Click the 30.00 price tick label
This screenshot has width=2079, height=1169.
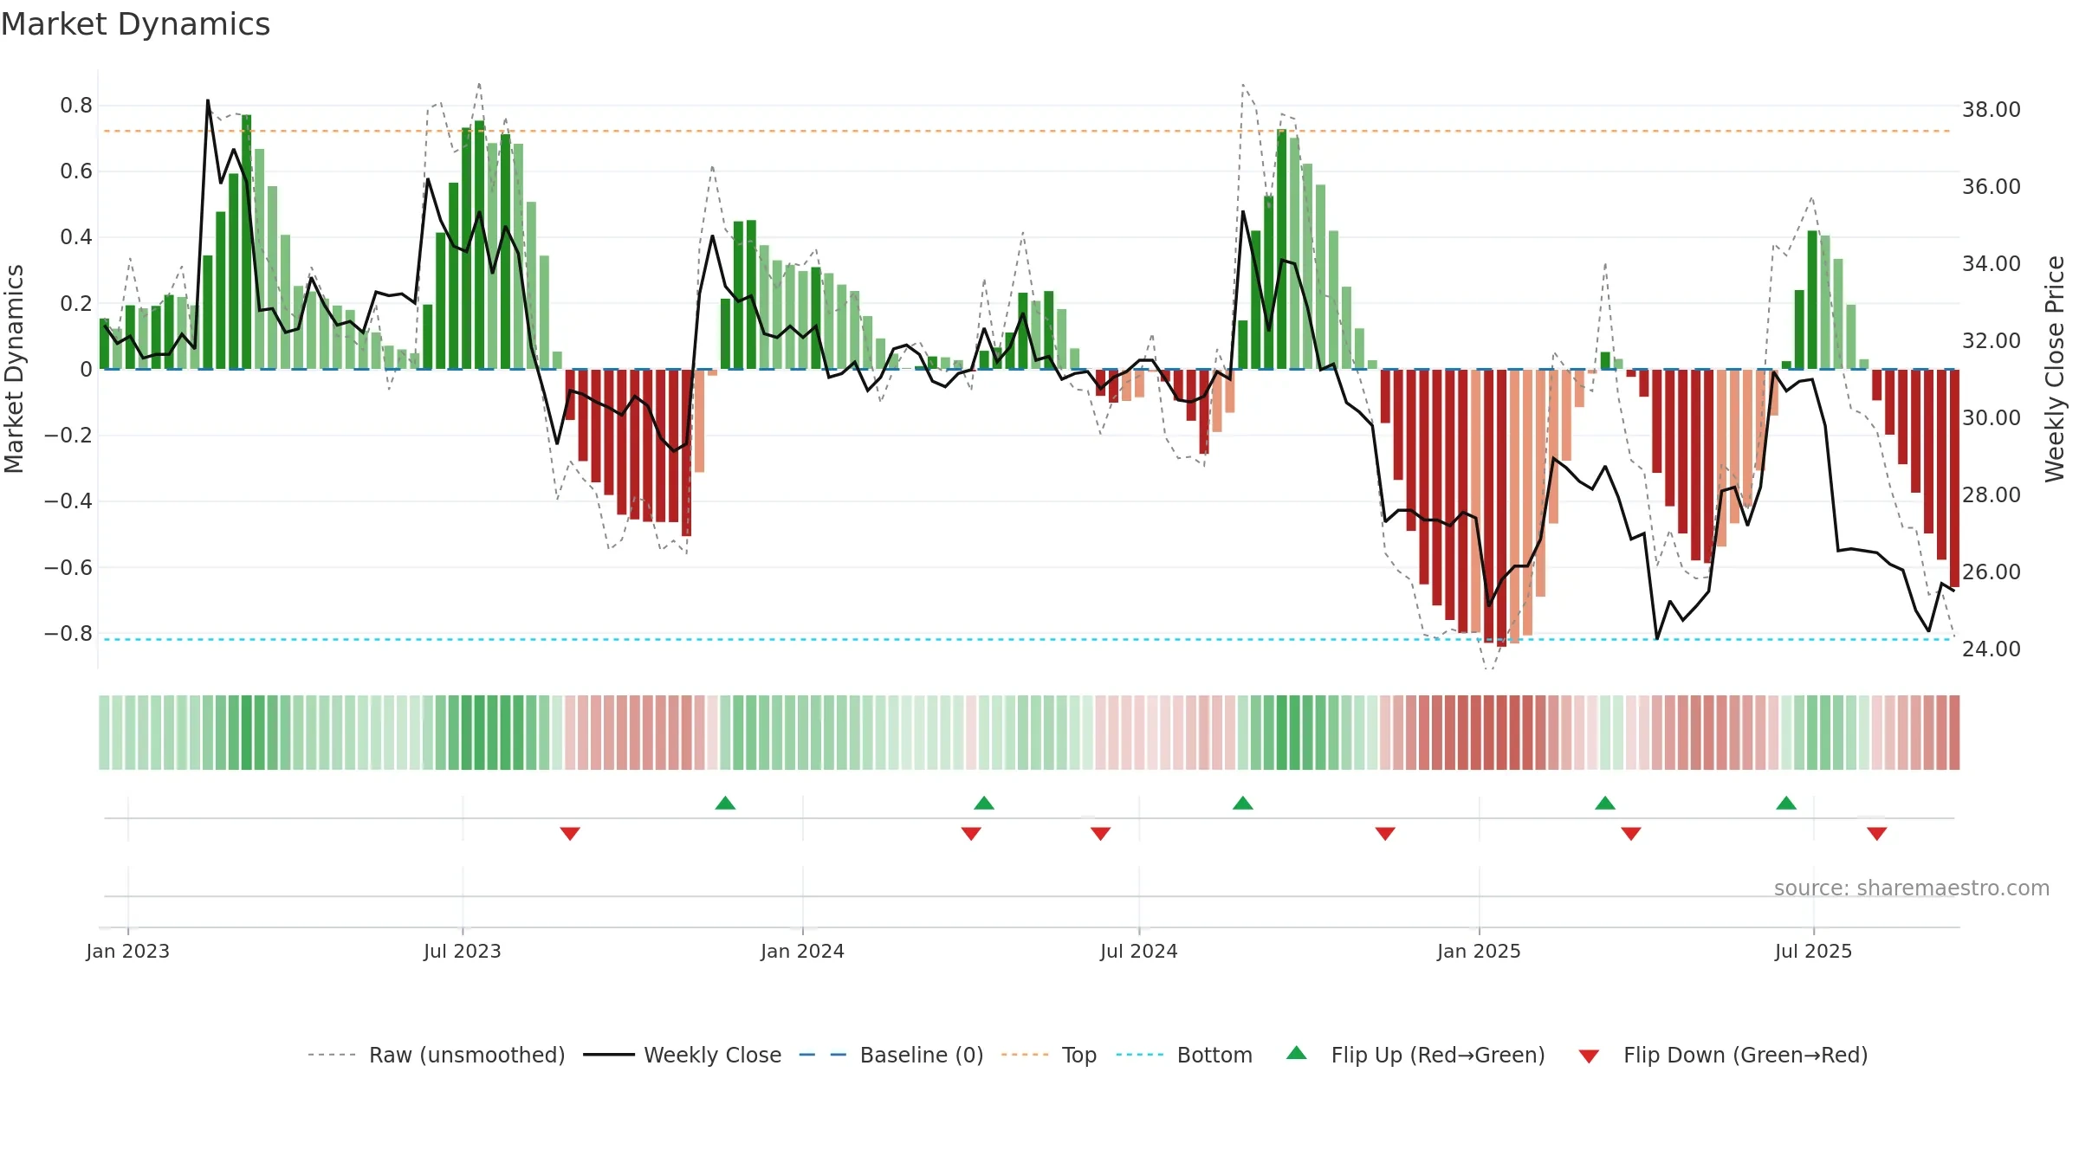(x=1992, y=418)
